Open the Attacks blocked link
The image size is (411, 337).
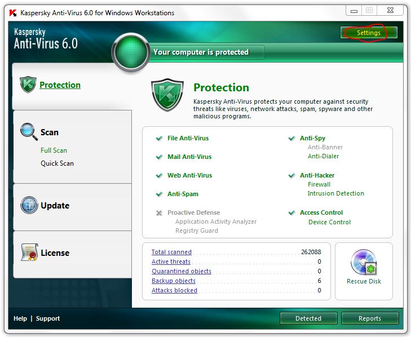[174, 290]
